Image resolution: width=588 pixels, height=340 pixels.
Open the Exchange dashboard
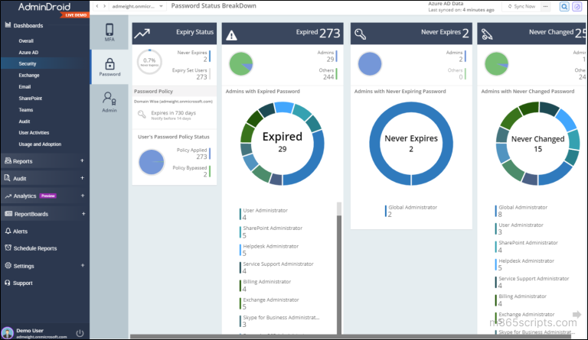pos(29,75)
